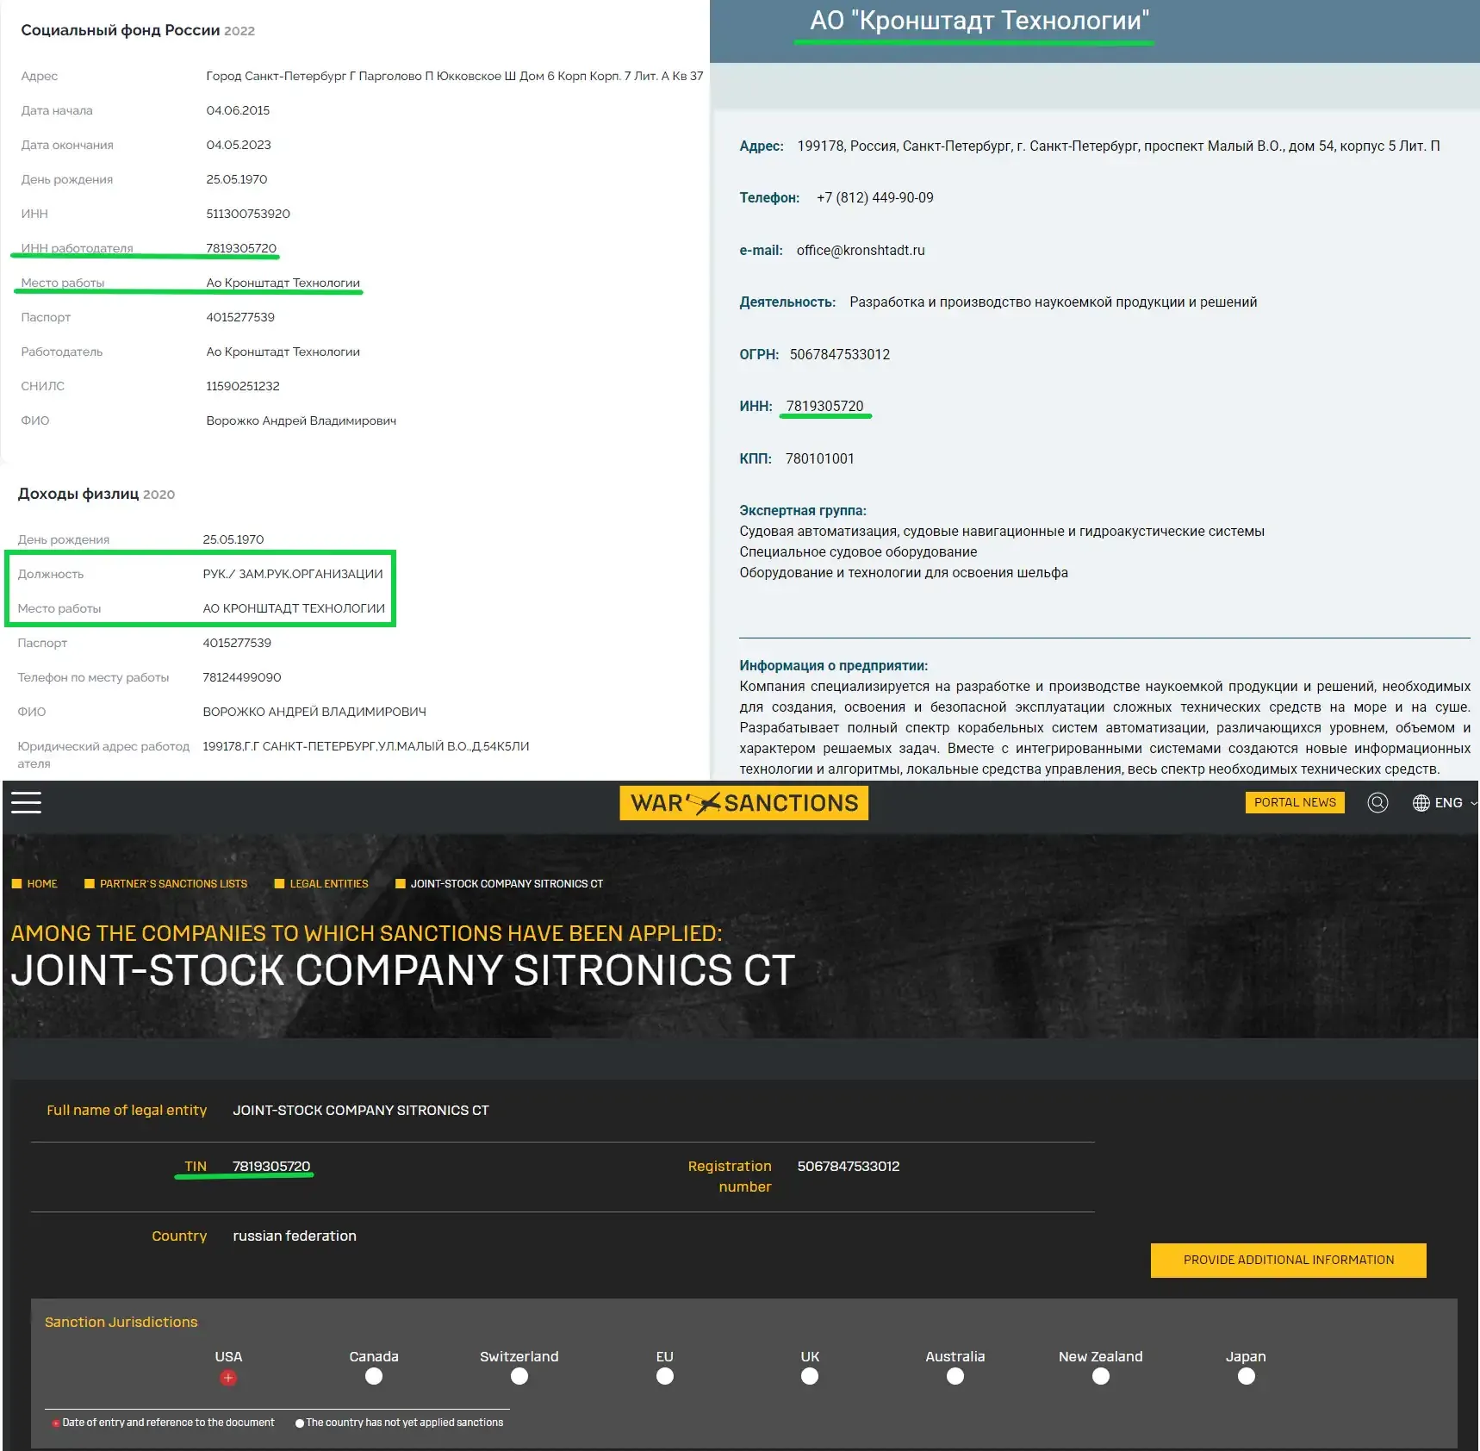Toggle the Japan sanction jurisdiction circle
The image size is (1480, 1451).
click(x=1246, y=1377)
